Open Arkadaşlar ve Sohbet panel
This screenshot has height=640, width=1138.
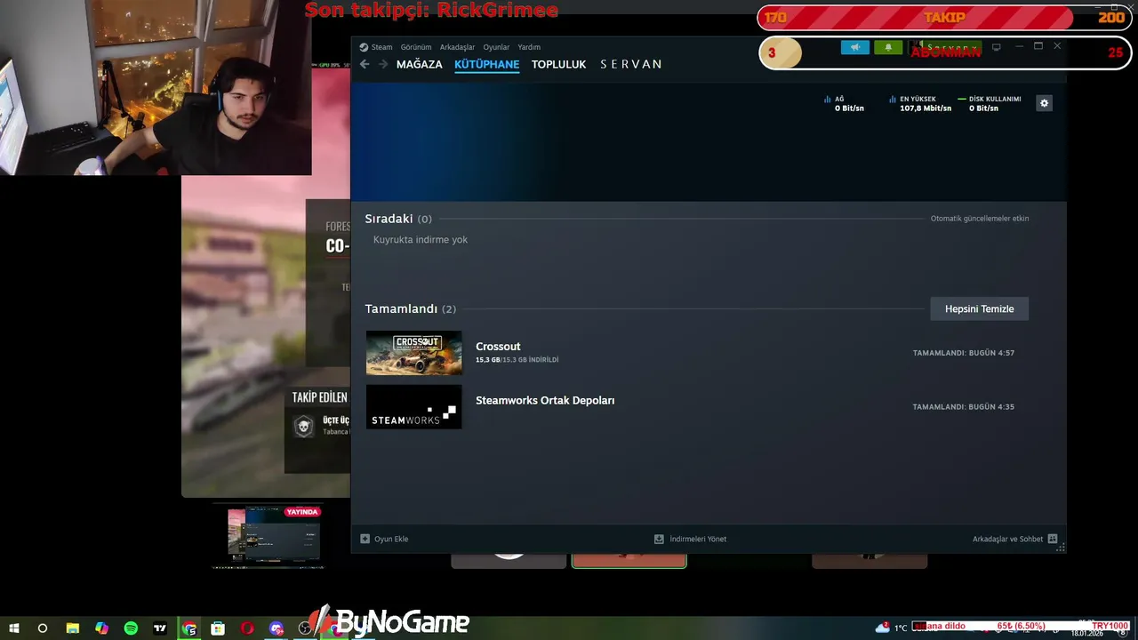click(1007, 539)
